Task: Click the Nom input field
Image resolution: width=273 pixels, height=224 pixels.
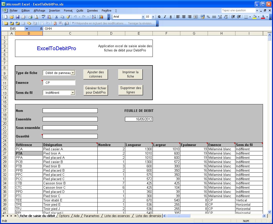Action: (70, 111)
